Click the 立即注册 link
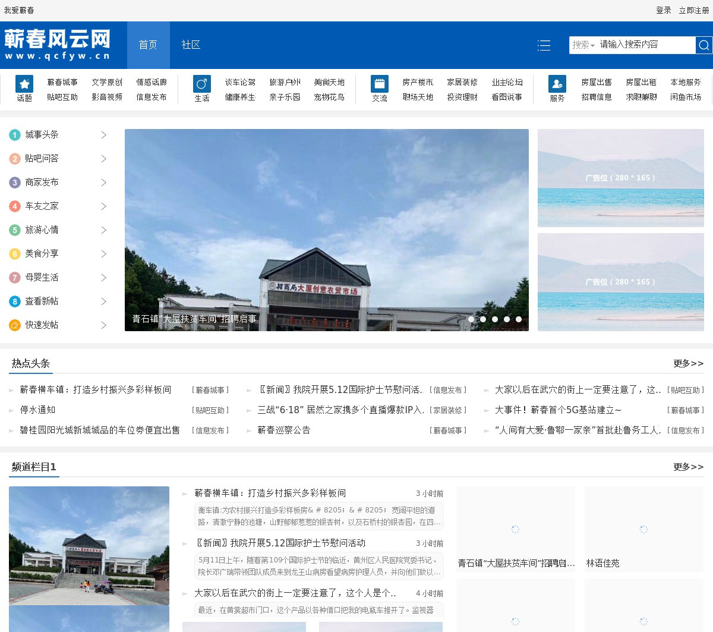Screen dimensions: 713x632 click(x=694, y=10)
